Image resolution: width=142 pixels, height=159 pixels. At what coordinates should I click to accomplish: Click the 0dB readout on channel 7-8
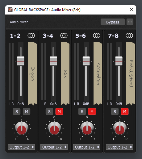(x=119, y=104)
